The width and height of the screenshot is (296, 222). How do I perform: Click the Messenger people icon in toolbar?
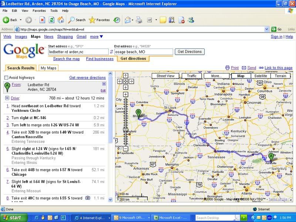[191, 20]
